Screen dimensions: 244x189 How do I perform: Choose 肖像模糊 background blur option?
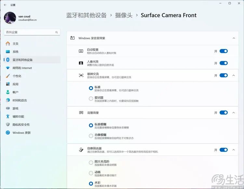tap(91, 136)
